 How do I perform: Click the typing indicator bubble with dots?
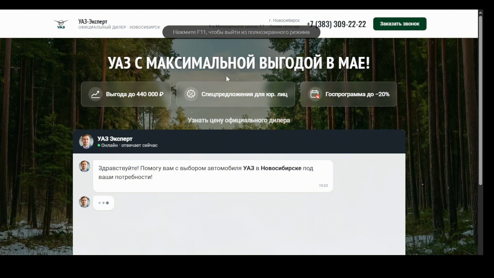click(x=103, y=203)
